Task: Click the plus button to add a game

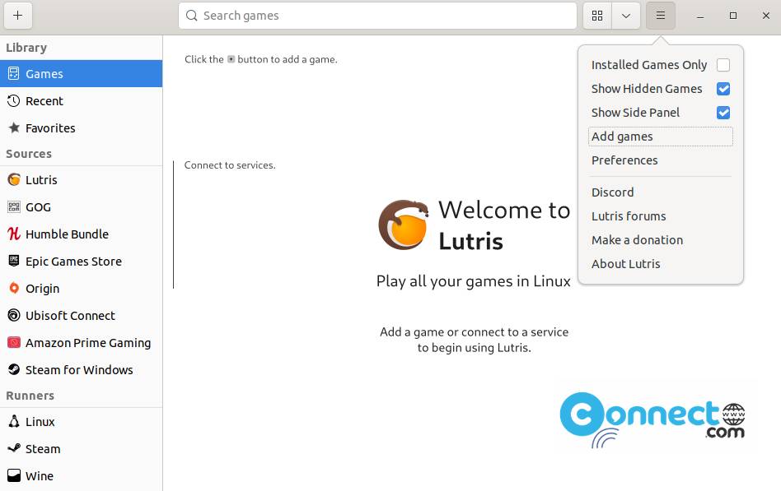Action: [18, 16]
